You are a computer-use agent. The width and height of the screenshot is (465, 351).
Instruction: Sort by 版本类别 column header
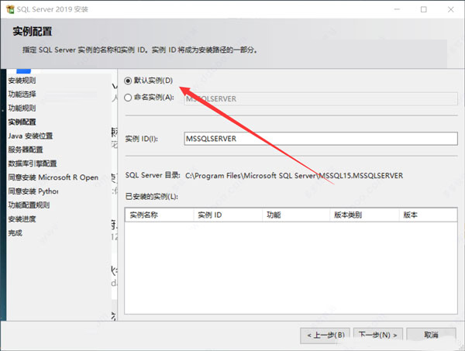coord(364,215)
